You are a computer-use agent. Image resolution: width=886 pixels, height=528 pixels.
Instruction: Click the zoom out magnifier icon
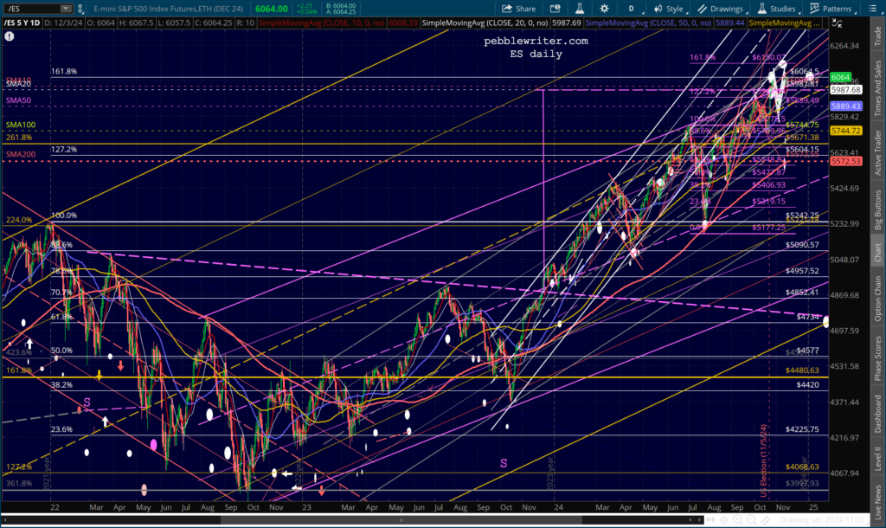(752, 519)
